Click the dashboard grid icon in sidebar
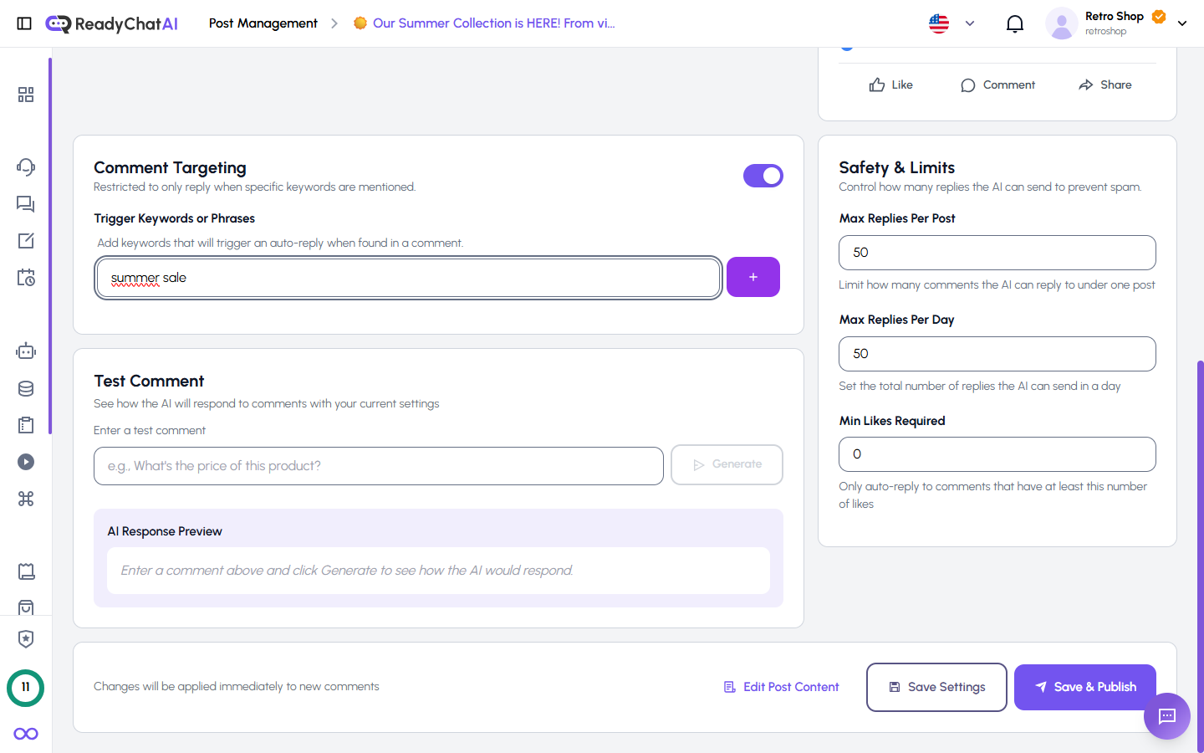The image size is (1204, 753). pyautogui.click(x=26, y=95)
